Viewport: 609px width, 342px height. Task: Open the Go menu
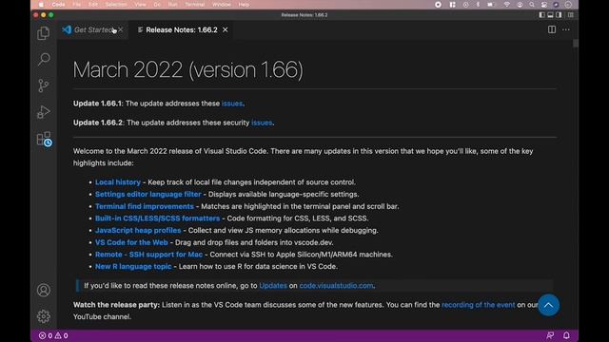pyautogui.click(x=157, y=5)
